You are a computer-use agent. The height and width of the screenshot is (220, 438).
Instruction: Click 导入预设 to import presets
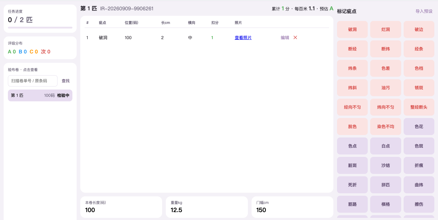[424, 11]
